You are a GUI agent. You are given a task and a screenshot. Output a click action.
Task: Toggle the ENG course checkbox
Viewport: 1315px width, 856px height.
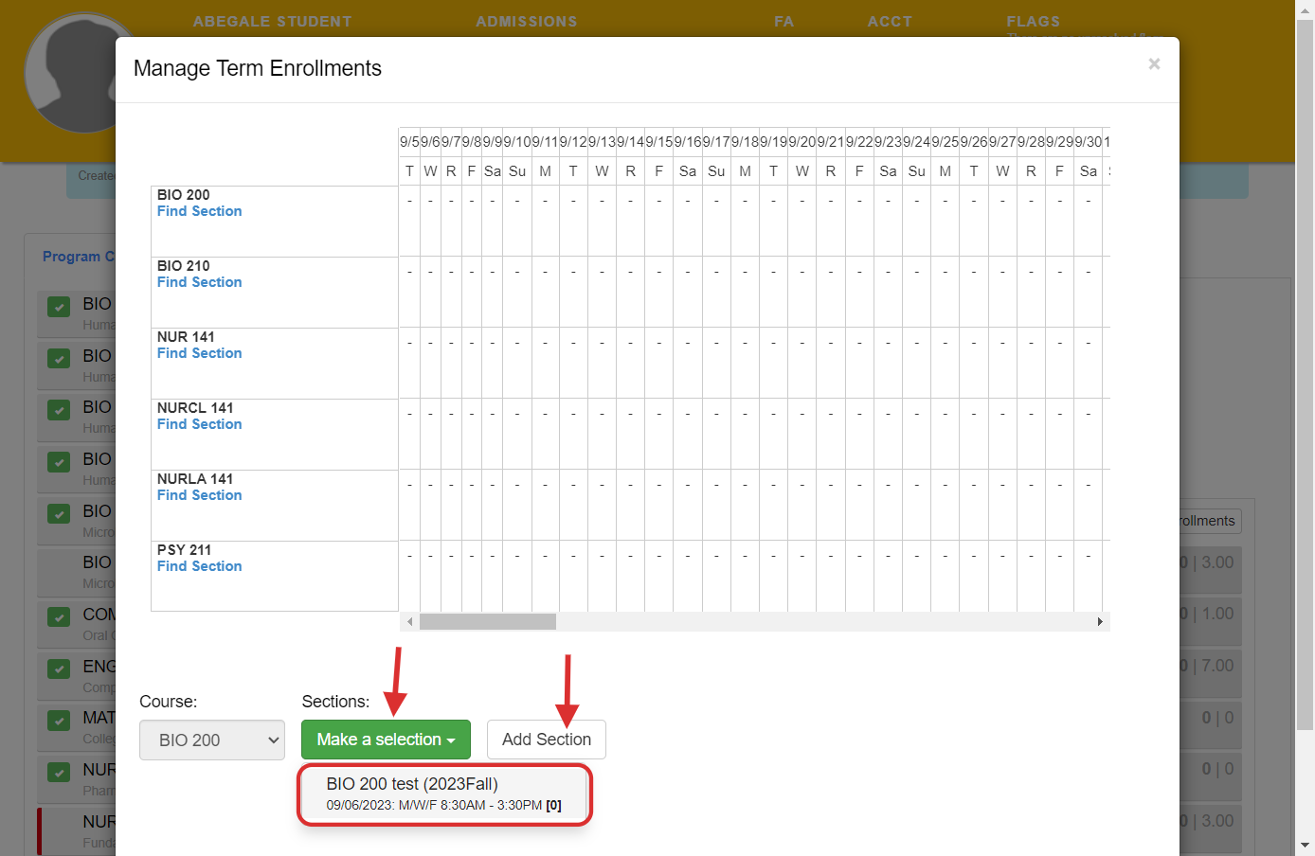[x=59, y=669]
